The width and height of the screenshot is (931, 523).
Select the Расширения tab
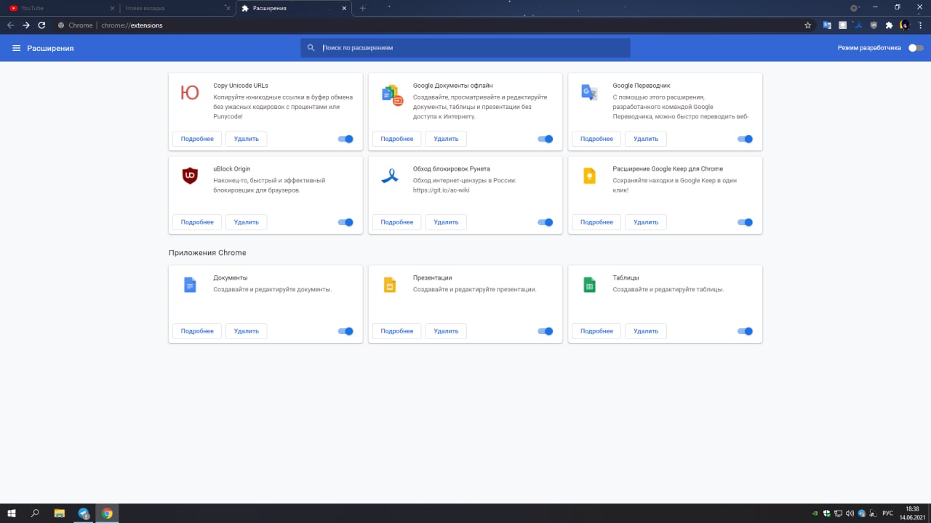click(x=294, y=8)
